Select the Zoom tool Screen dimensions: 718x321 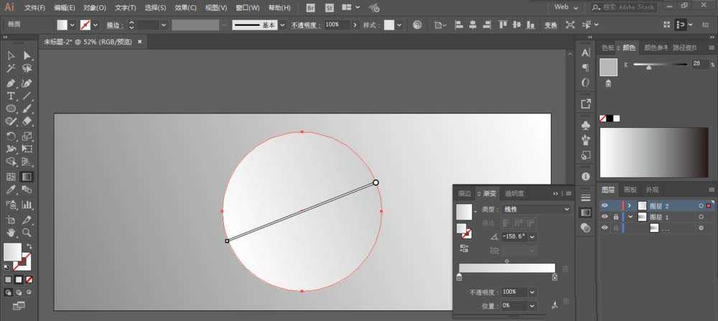[27, 233]
